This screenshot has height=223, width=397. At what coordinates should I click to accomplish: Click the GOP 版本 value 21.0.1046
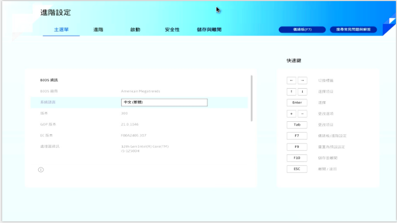[x=130, y=124]
